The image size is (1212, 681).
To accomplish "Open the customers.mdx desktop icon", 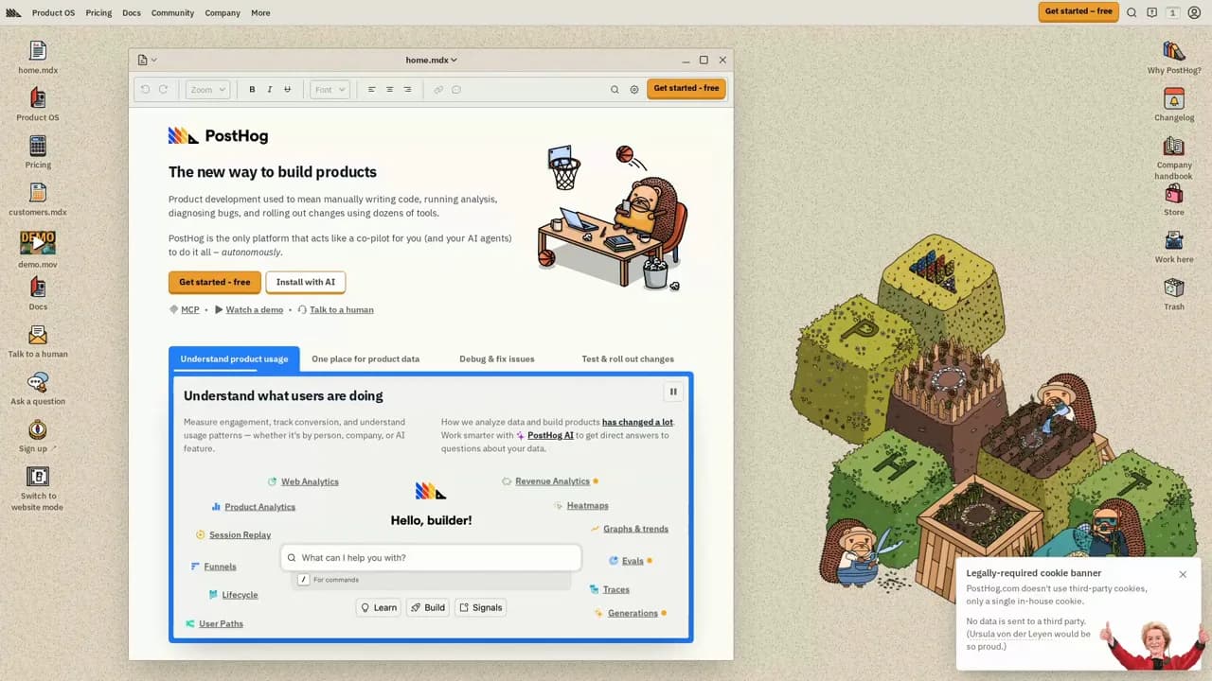I will coord(38,199).
